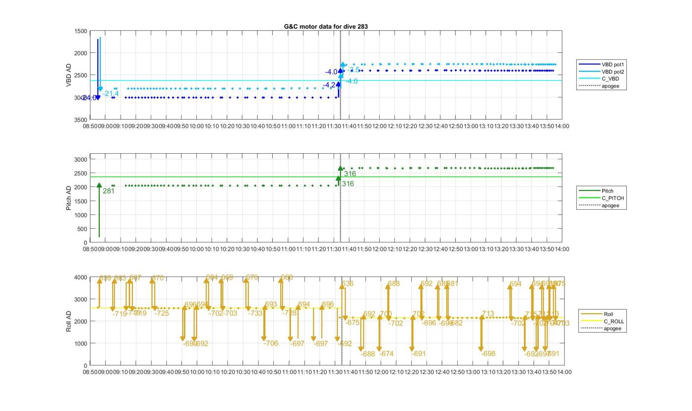Click the '12:00' tick on Pitch time axis

379,249
